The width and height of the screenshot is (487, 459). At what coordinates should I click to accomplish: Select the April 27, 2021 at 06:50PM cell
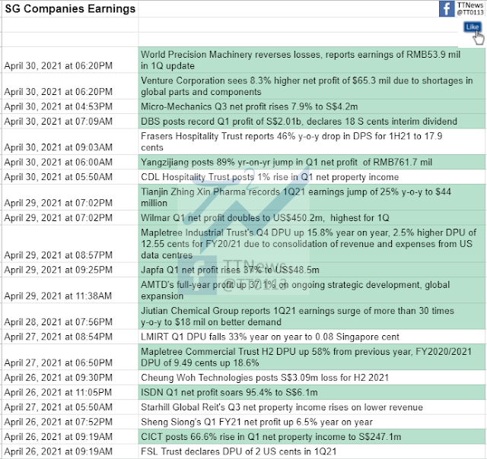(70, 357)
